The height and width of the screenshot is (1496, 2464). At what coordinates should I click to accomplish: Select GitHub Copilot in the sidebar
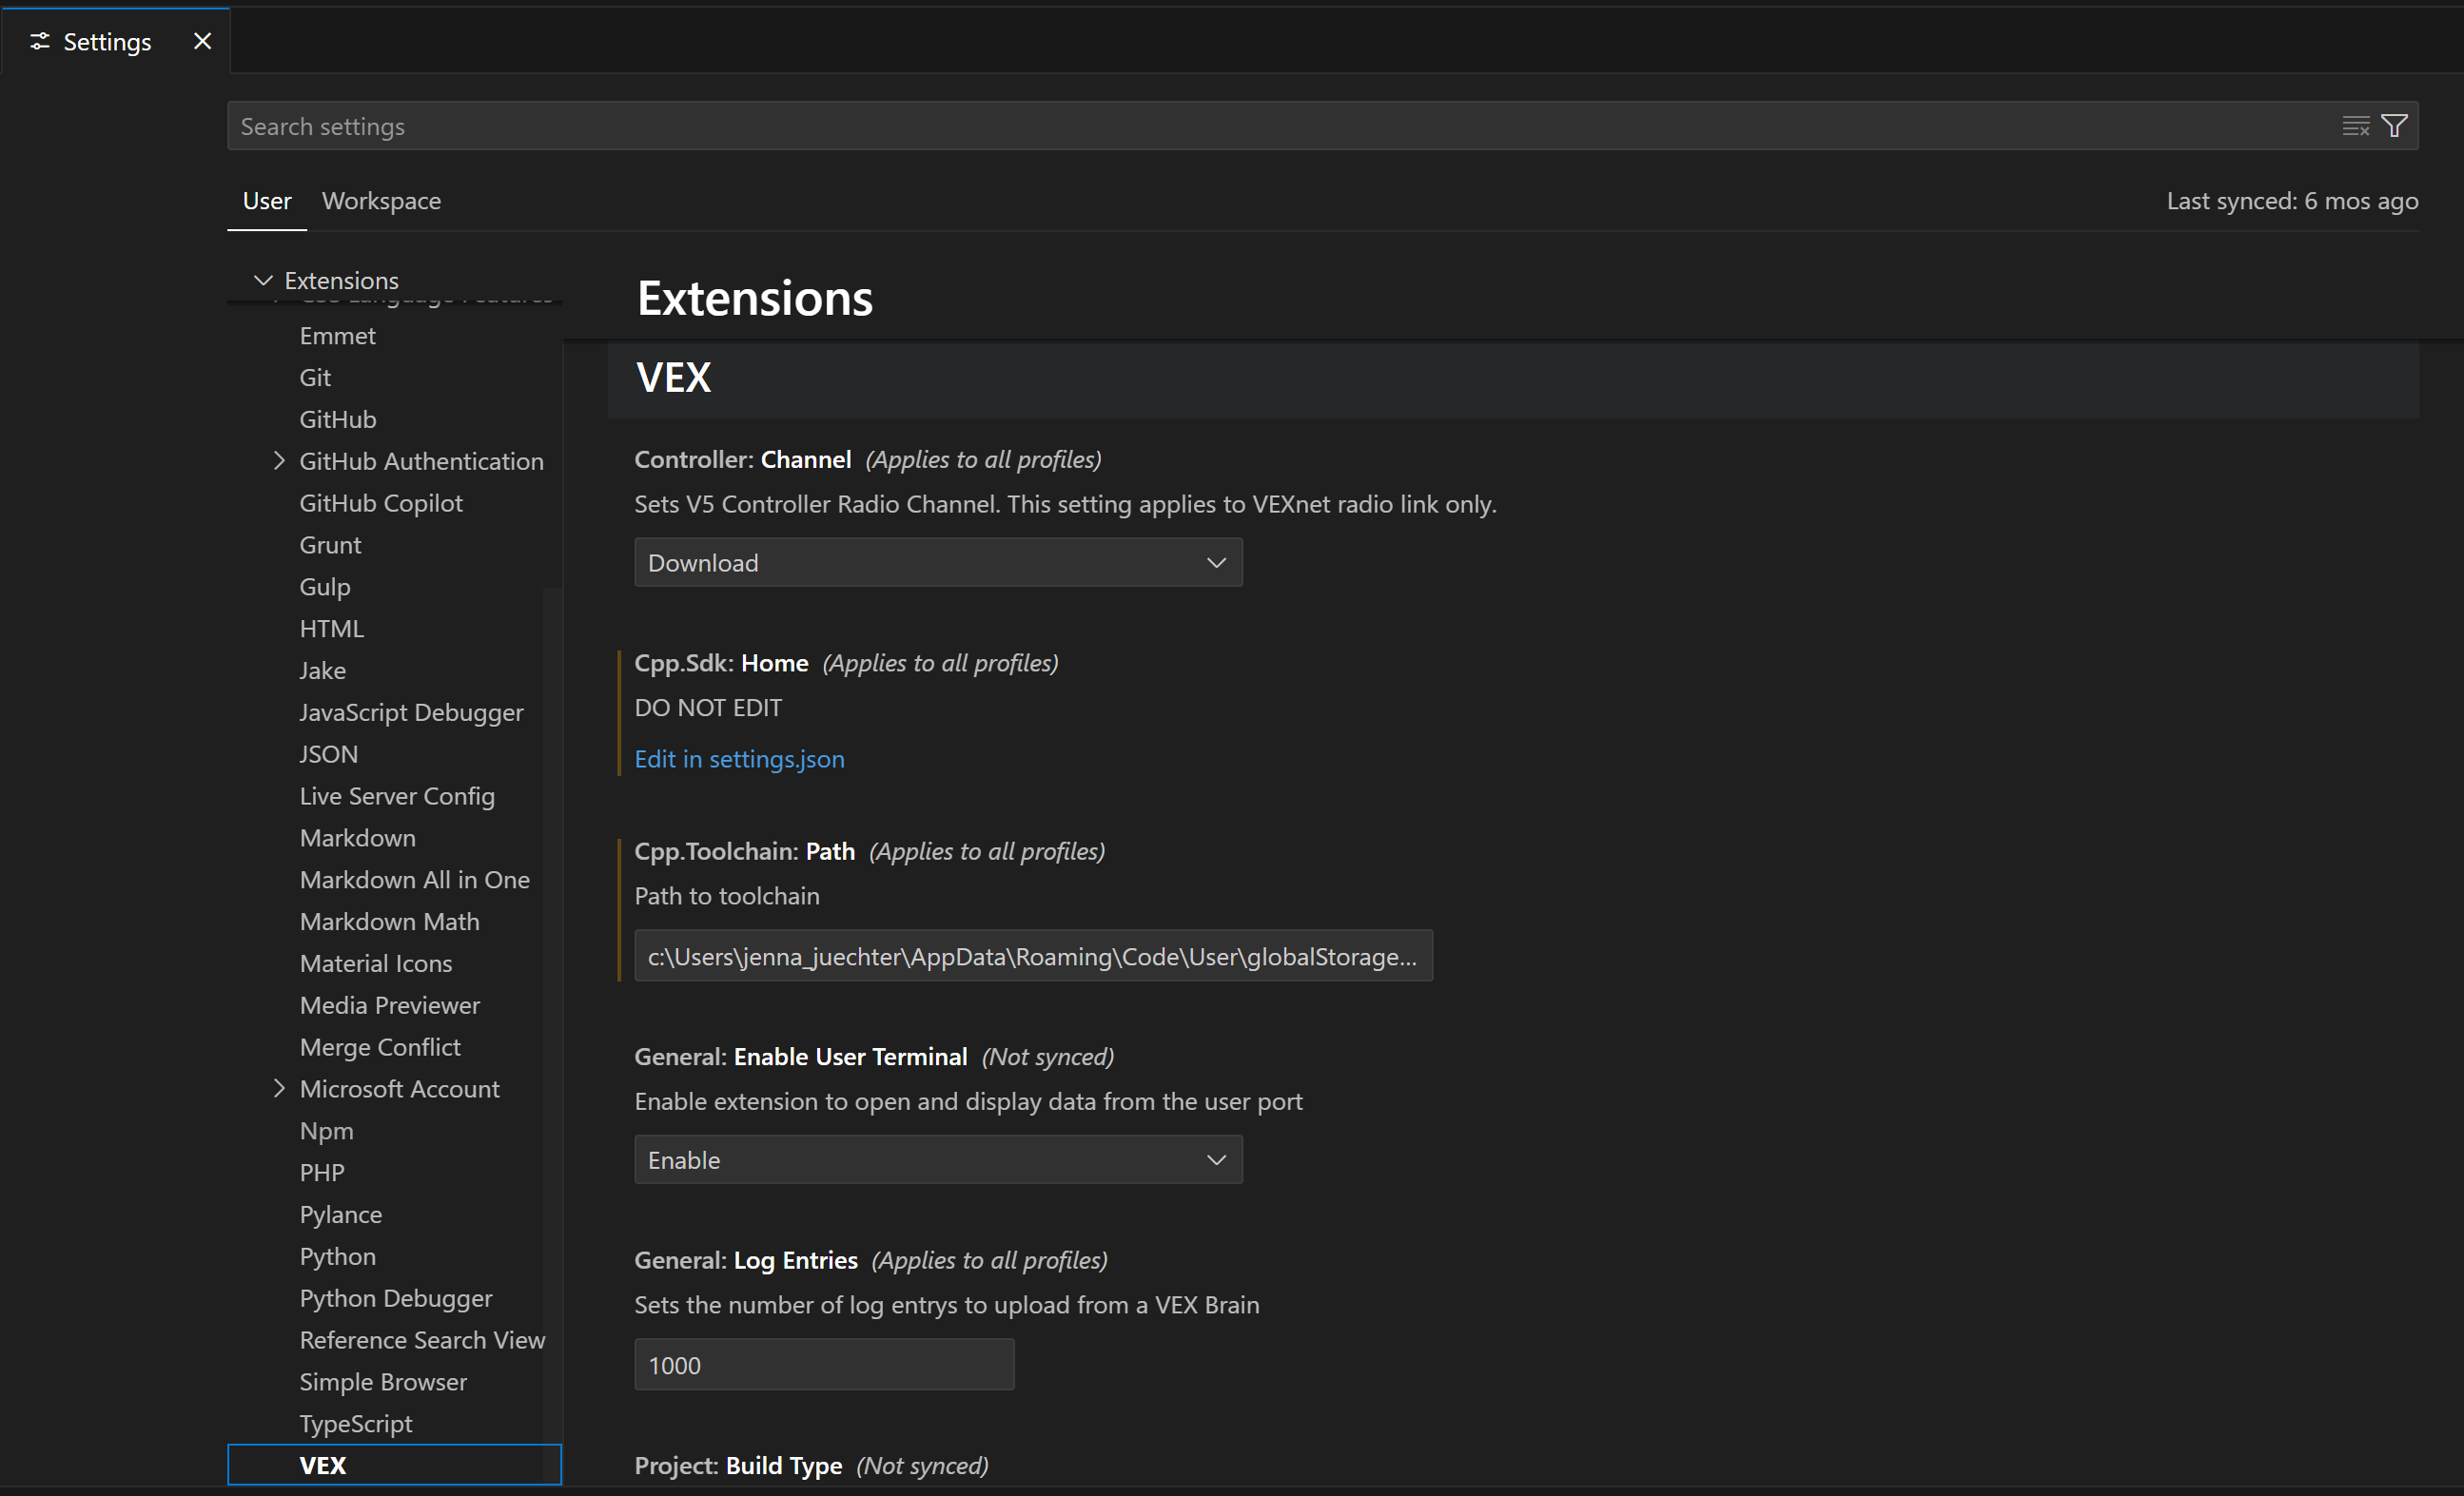381,503
